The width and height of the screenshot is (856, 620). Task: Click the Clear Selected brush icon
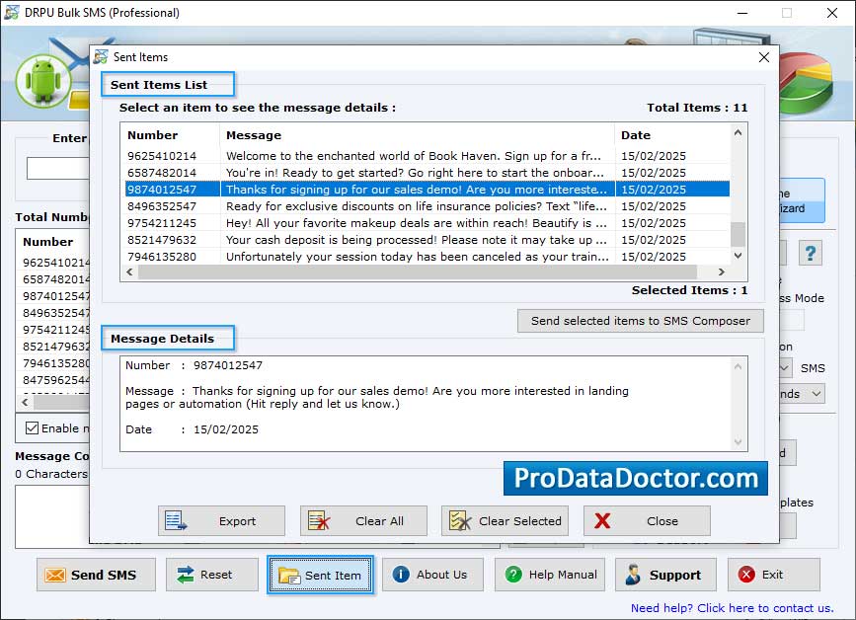460,520
